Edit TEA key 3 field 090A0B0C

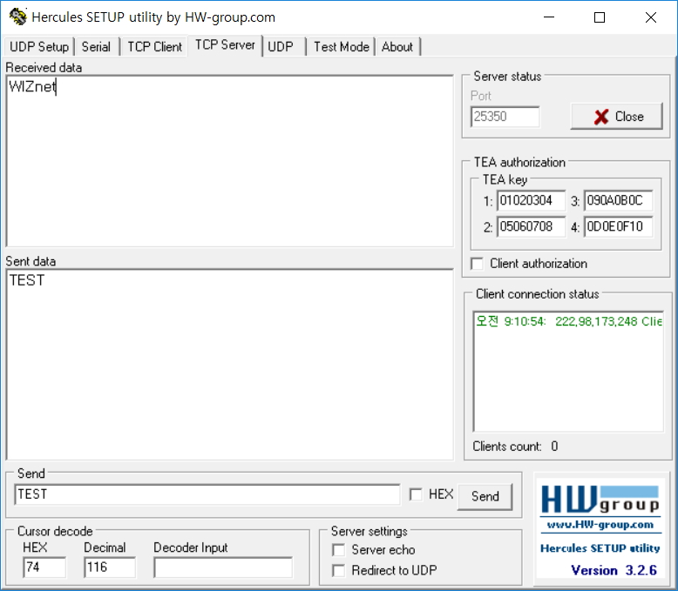618,200
